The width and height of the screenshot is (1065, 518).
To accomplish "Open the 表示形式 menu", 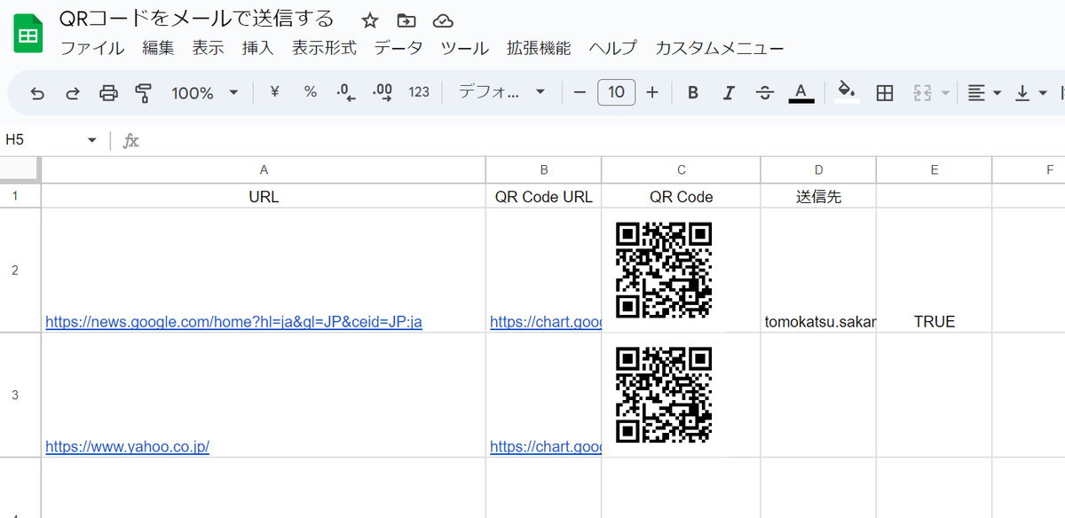I will tap(324, 48).
